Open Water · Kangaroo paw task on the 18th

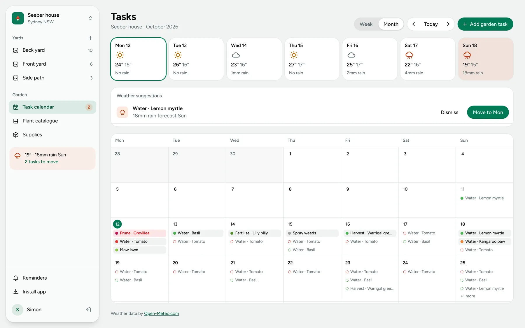tap(485, 241)
